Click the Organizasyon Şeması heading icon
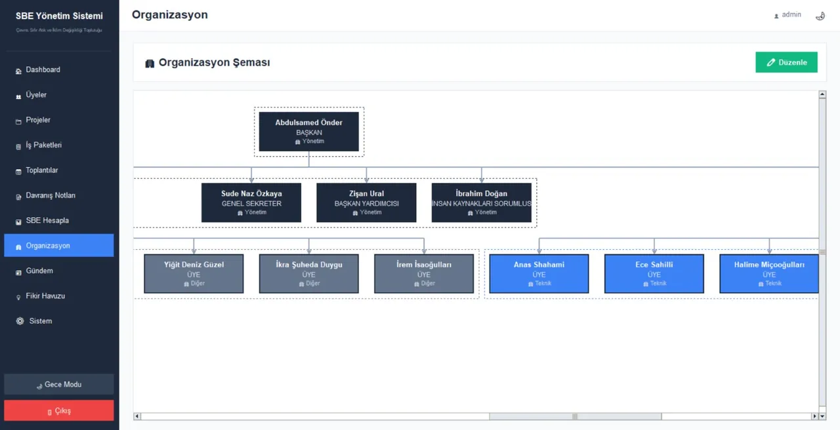This screenshot has height=430, width=840. tap(150, 64)
